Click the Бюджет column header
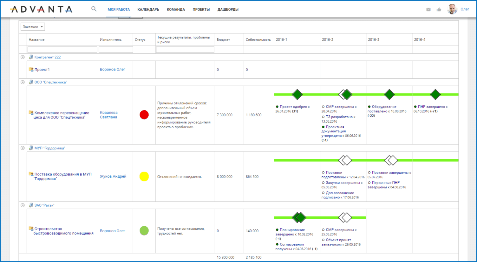477x262 pixels. click(x=223, y=40)
